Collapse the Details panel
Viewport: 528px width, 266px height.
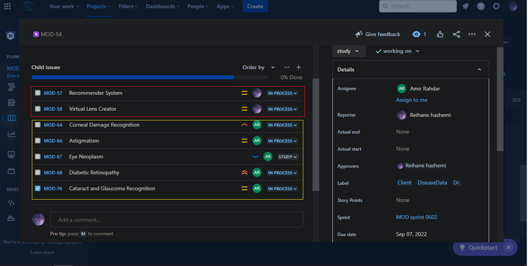click(479, 70)
